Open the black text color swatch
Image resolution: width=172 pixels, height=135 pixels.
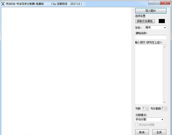click(162, 21)
